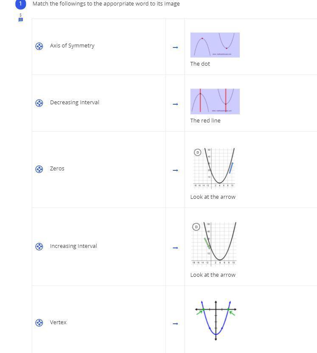
Task: Click the blue arrow next to Vertex
Action: pos(175,324)
